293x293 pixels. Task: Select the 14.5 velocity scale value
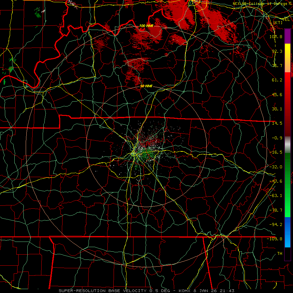tap(277, 123)
